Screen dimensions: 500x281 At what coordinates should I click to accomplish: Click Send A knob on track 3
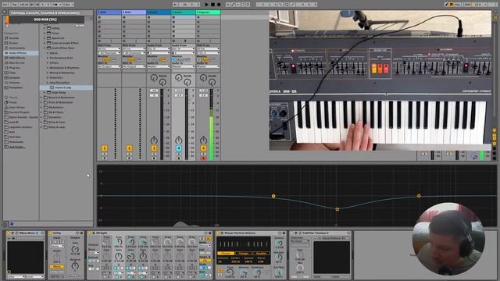coord(154,77)
